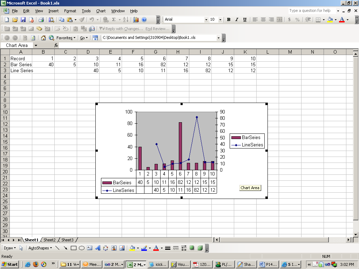Toggle Bold formatting

(x=229, y=20)
